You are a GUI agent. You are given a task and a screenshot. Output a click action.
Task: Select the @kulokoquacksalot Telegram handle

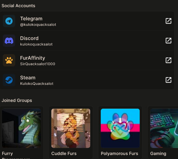click(x=38, y=25)
